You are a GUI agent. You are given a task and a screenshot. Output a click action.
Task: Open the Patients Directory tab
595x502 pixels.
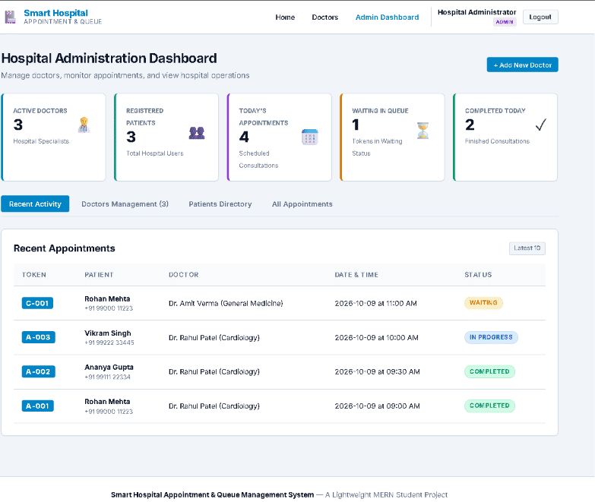coord(220,204)
